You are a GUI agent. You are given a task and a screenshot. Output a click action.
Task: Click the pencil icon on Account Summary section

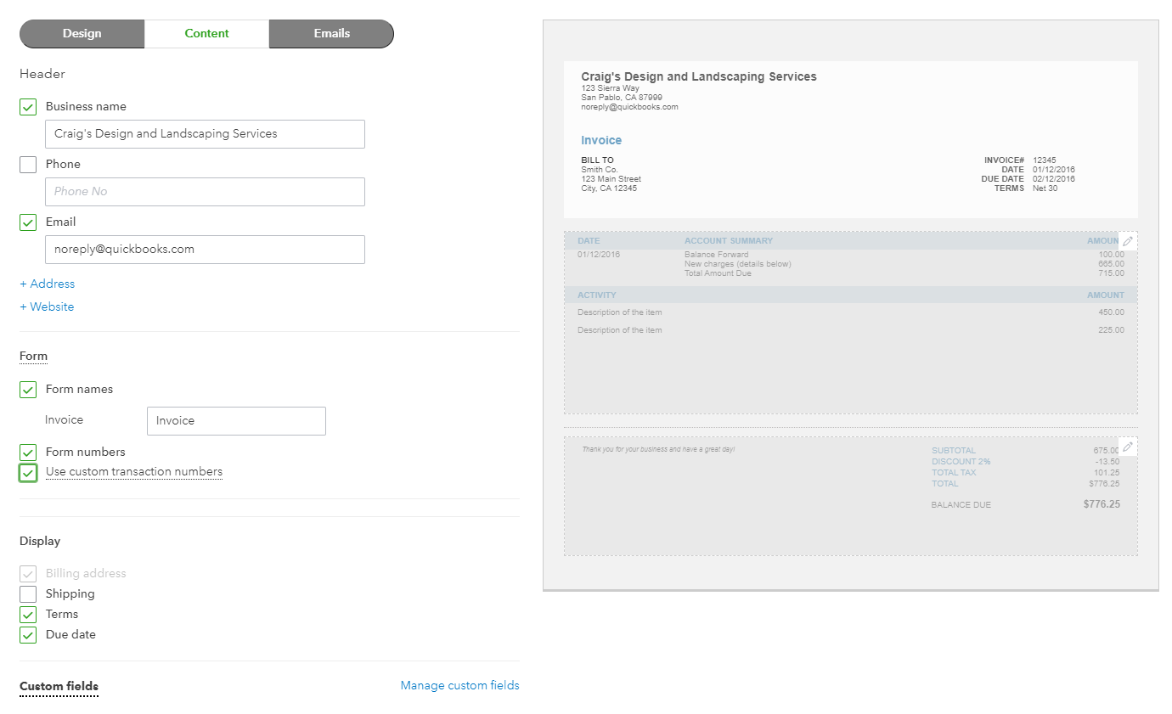click(x=1128, y=241)
